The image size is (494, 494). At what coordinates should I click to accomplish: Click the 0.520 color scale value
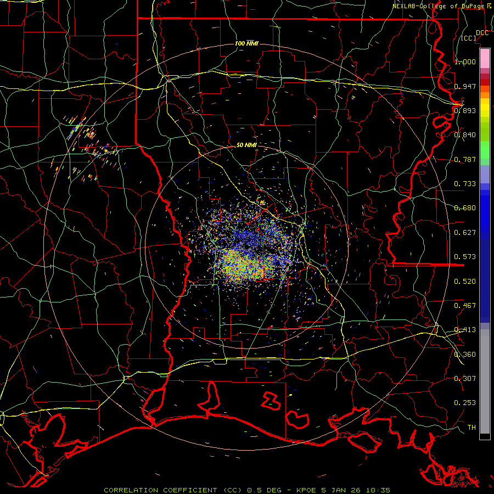click(x=465, y=282)
